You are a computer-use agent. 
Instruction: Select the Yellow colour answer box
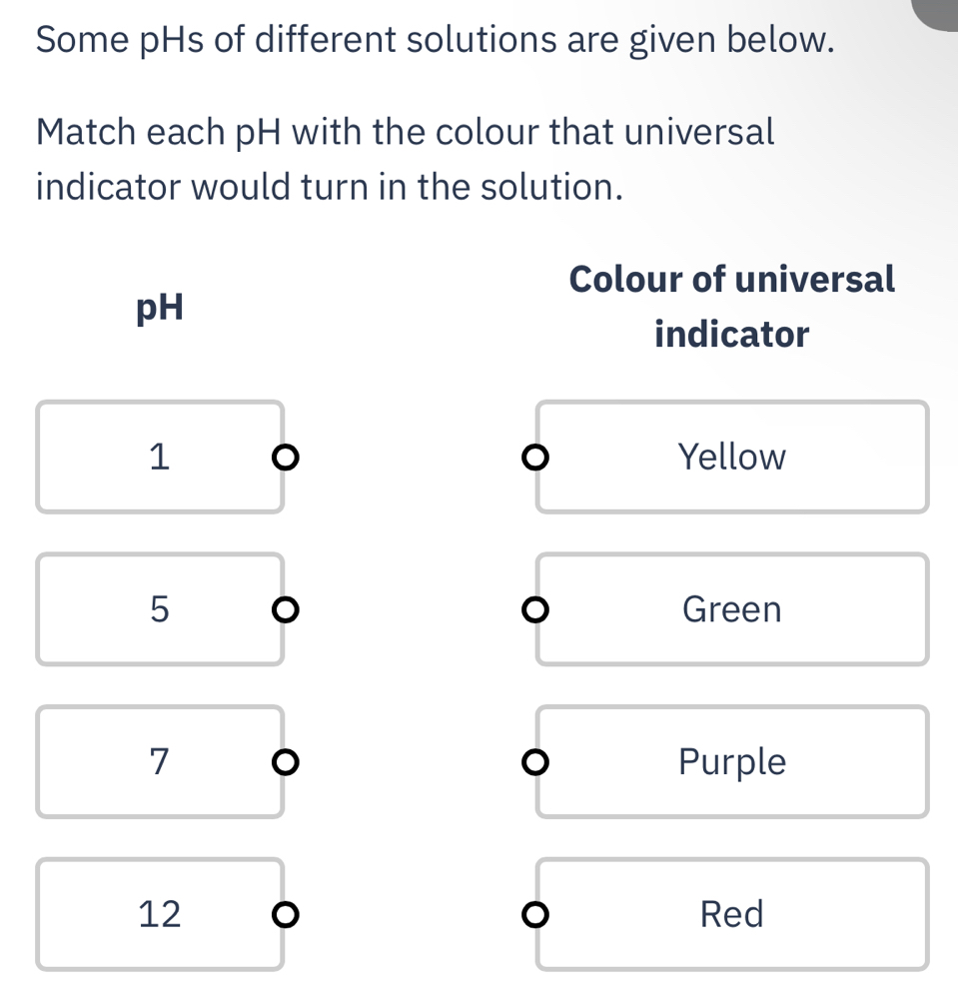tap(731, 457)
